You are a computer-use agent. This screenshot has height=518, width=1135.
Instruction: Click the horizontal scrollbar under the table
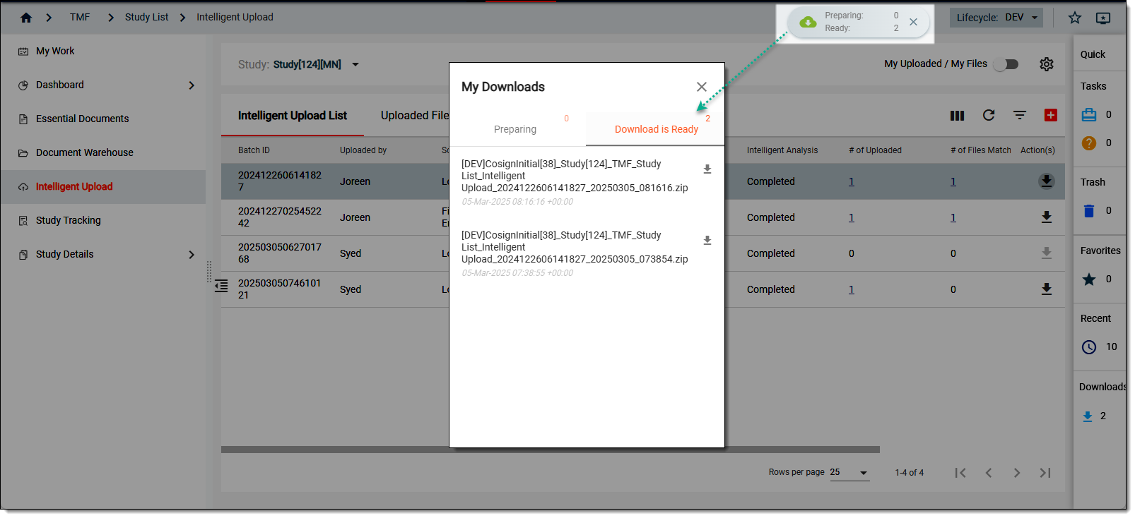(551, 450)
